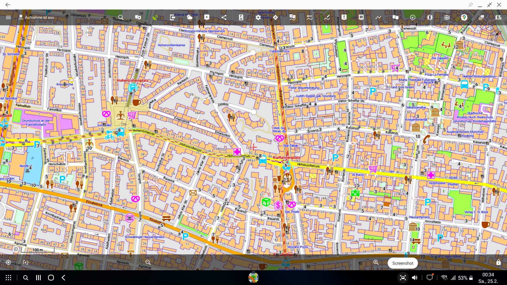Tap the green dice shop icon
This screenshot has width=507, height=285.
[x=266, y=202]
